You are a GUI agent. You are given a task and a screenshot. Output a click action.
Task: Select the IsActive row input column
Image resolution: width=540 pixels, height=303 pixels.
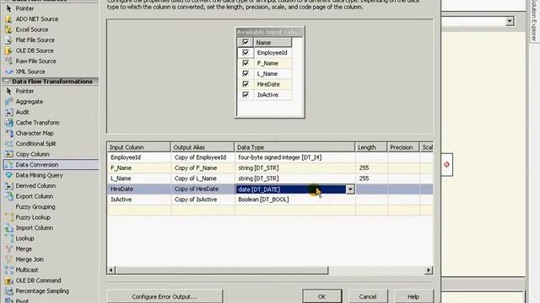tap(138, 199)
